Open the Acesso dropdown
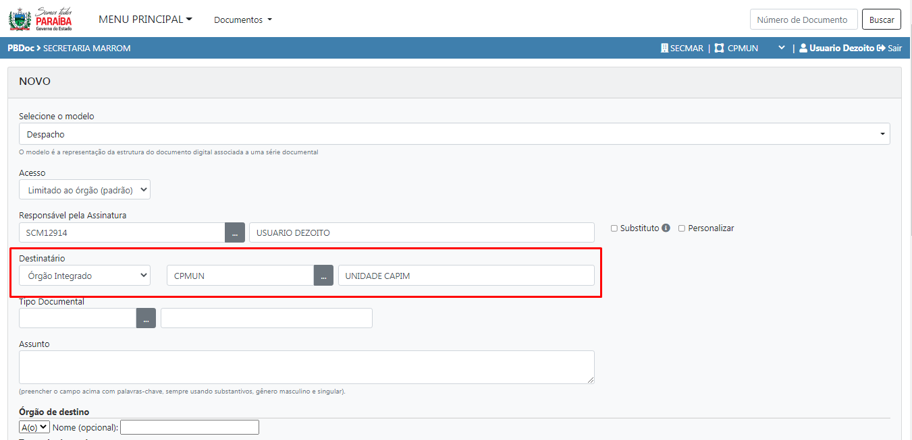Screen dimensions: 912x440 pos(84,190)
